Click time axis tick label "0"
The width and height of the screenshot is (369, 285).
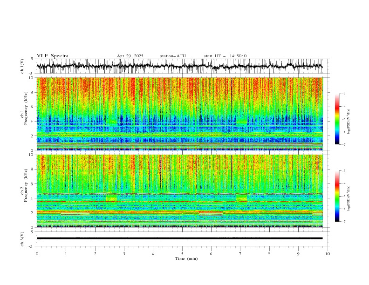point(37,254)
